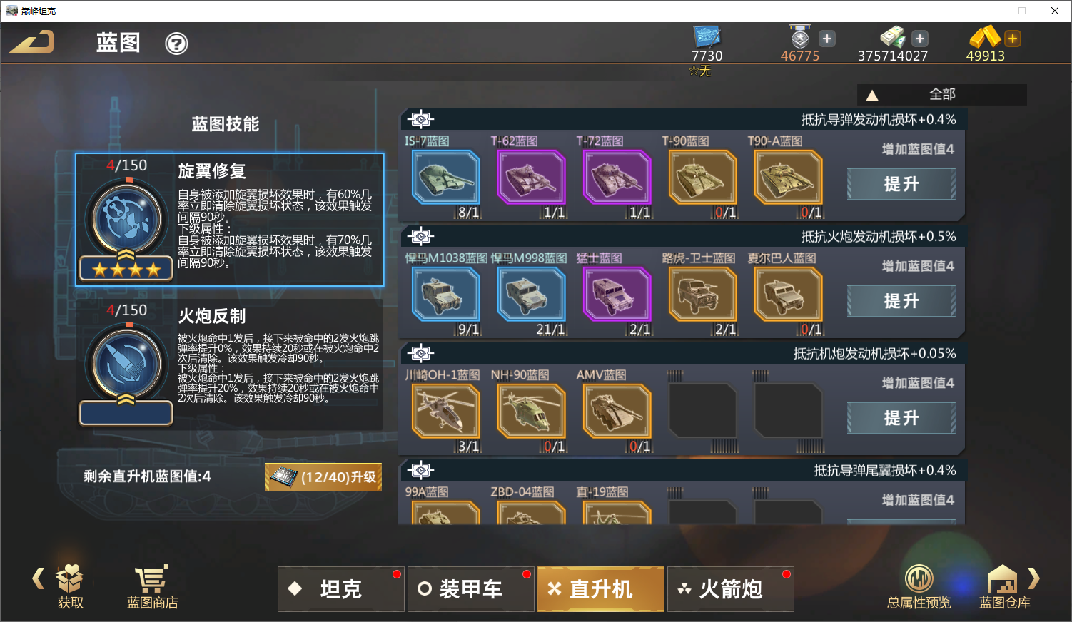This screenshot has width=1072, height=622.
Task: Toggle eye icon on 抵抗机炮发动机损坏 row
Action: pyautogui.click(x=421, y=353)
